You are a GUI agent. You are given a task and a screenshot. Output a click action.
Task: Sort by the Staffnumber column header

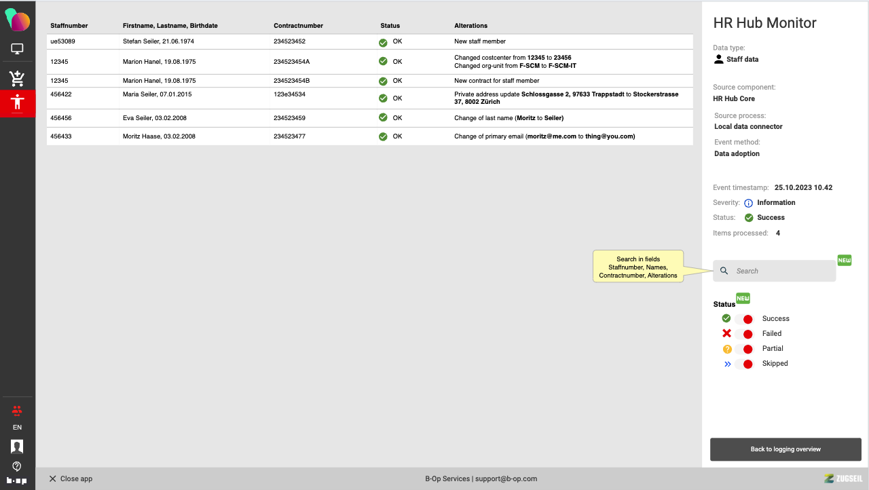point(69,26)
